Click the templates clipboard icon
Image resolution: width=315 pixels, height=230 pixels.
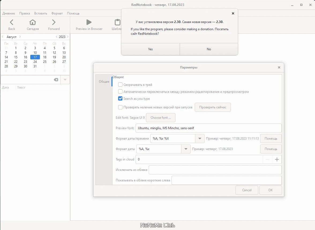coord(118,22)
